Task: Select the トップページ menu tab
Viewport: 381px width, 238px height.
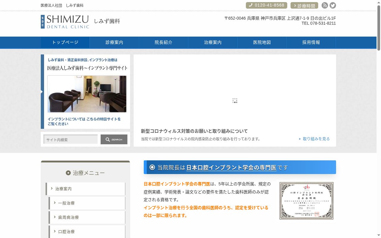Action: click(65, 43)
